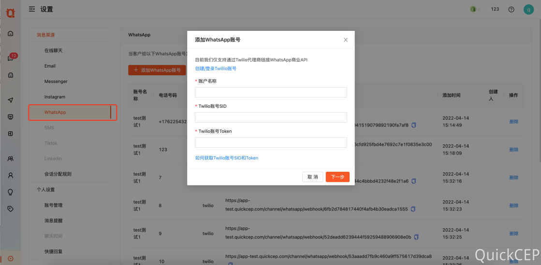
Task: Copy webhook URL ending eadca1555
Action: click(x=413, y=209)
